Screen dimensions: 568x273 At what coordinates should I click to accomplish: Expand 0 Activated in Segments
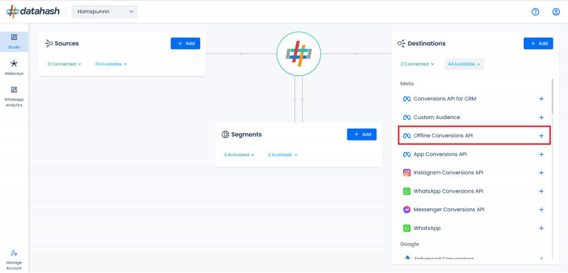(239, 154)
